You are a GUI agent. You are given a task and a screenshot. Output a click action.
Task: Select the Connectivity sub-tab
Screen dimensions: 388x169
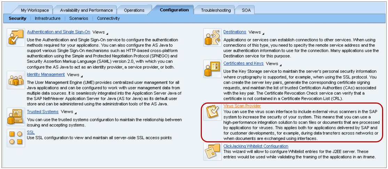coord(108,18)
